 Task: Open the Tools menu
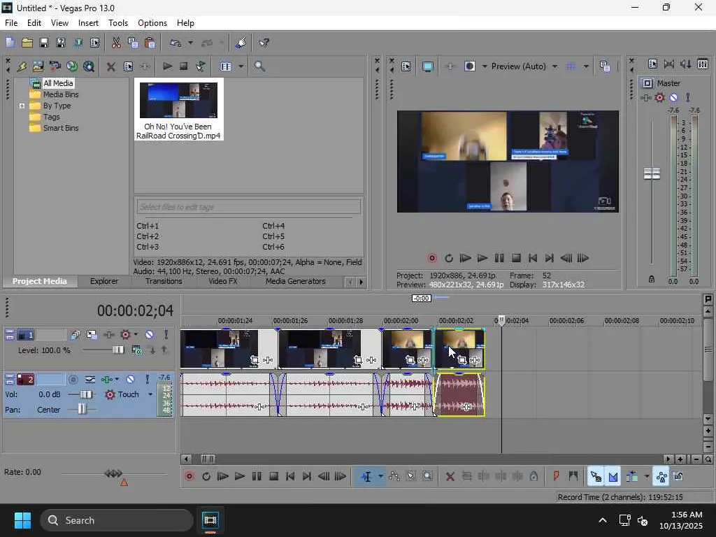click(x=117, y=23)
